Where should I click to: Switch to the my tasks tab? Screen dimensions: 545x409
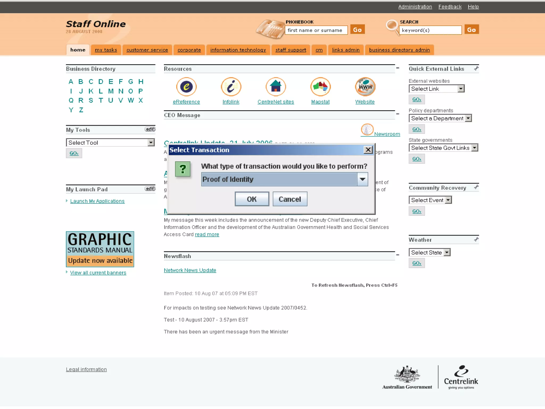click(106, 50)
